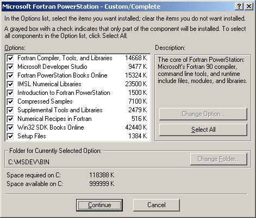The width and height of the screenshot is (256, 218).
Task: Select the Fortran Compiler, Tools, and Libraries row text
Action: coord(65,58)
